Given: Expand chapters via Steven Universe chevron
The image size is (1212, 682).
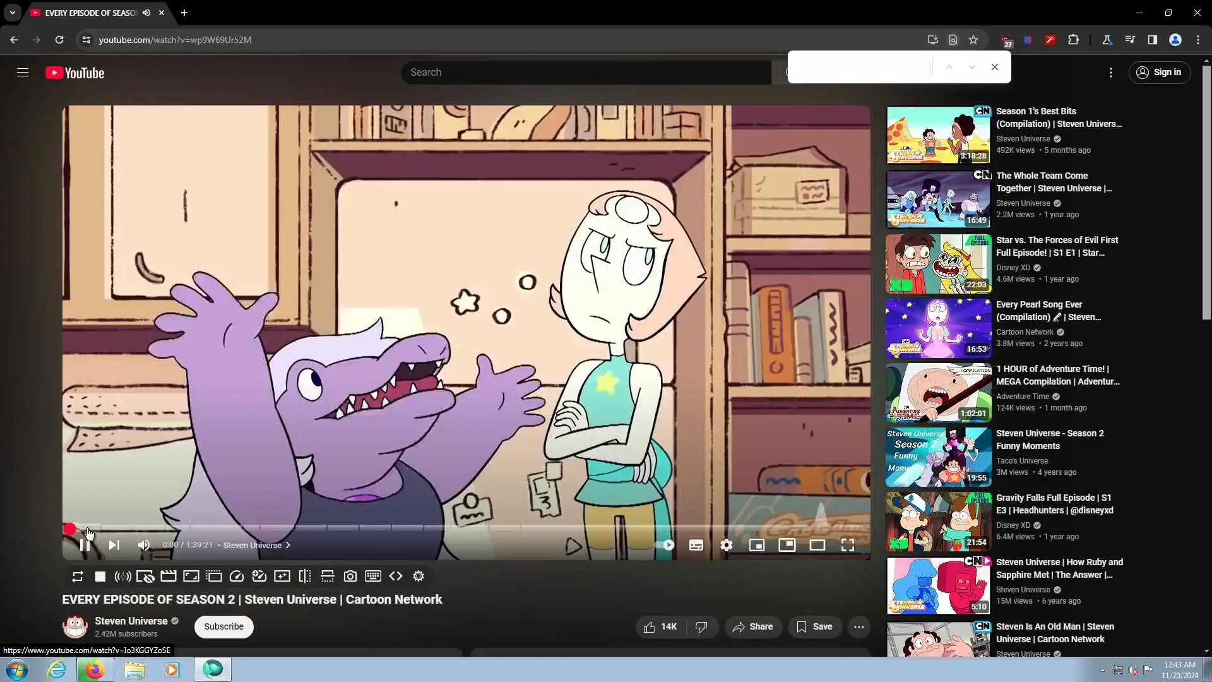Looking at the screenshot, I should point(288,545).
